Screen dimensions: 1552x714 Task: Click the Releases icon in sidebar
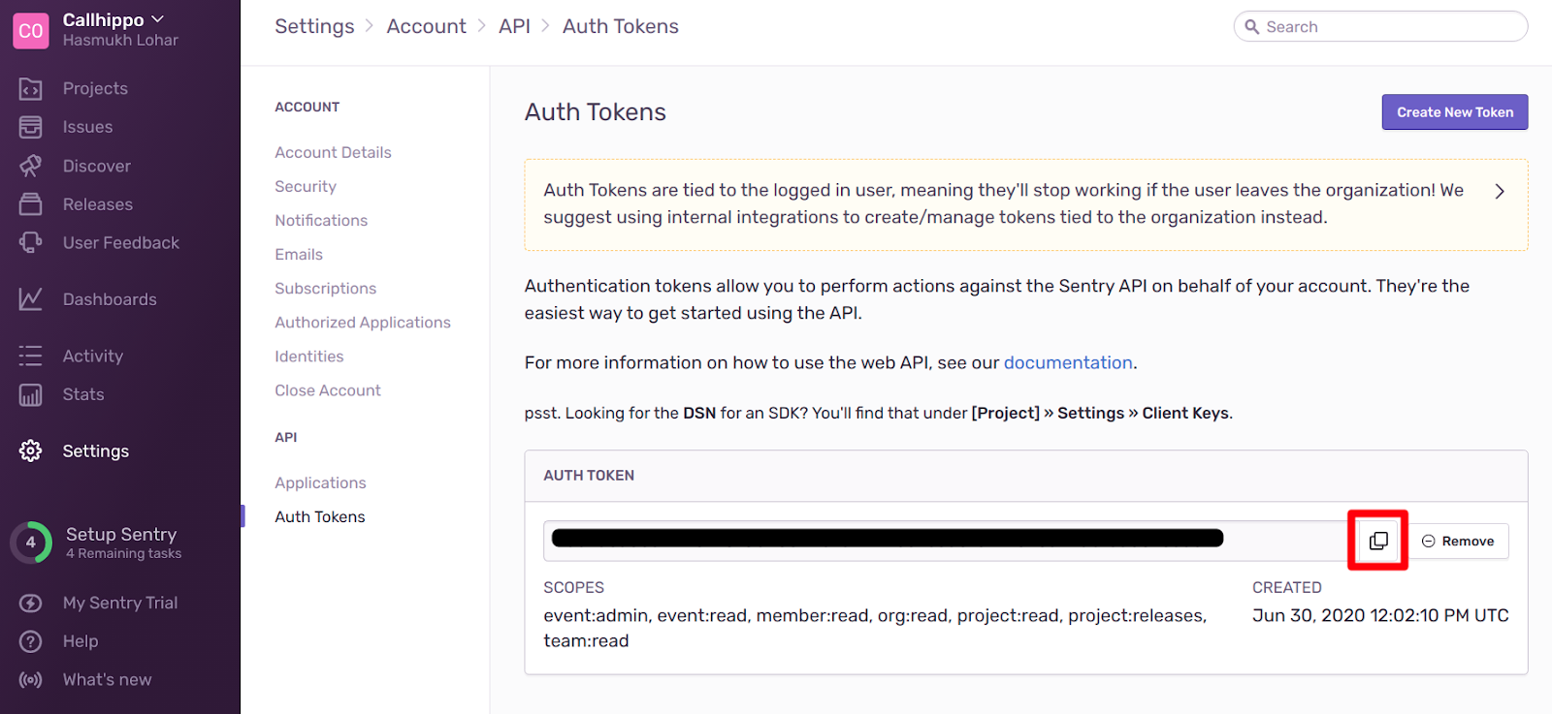pos(30,204)
